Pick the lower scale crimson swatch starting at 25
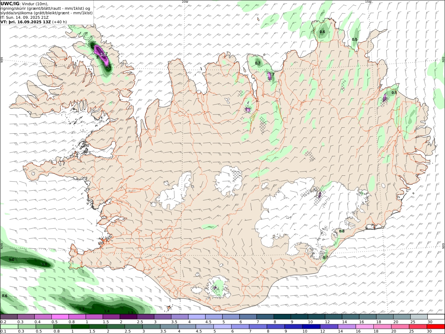This screenshot has width=445, height=334. click(418, 327)
